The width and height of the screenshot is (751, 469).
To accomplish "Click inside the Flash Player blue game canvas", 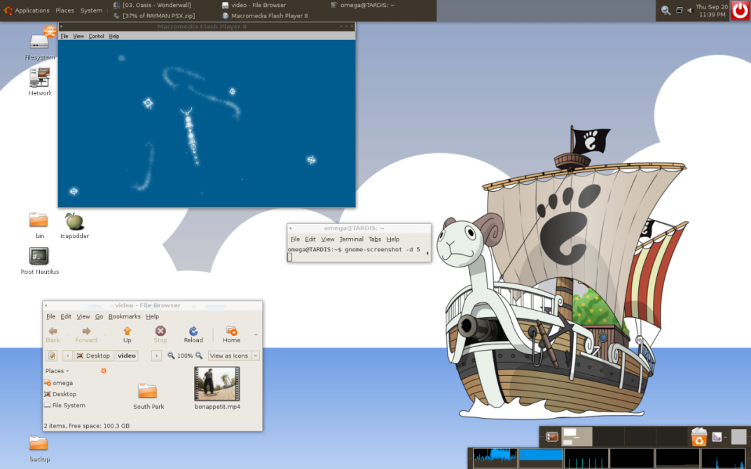I will coord(207,123).
